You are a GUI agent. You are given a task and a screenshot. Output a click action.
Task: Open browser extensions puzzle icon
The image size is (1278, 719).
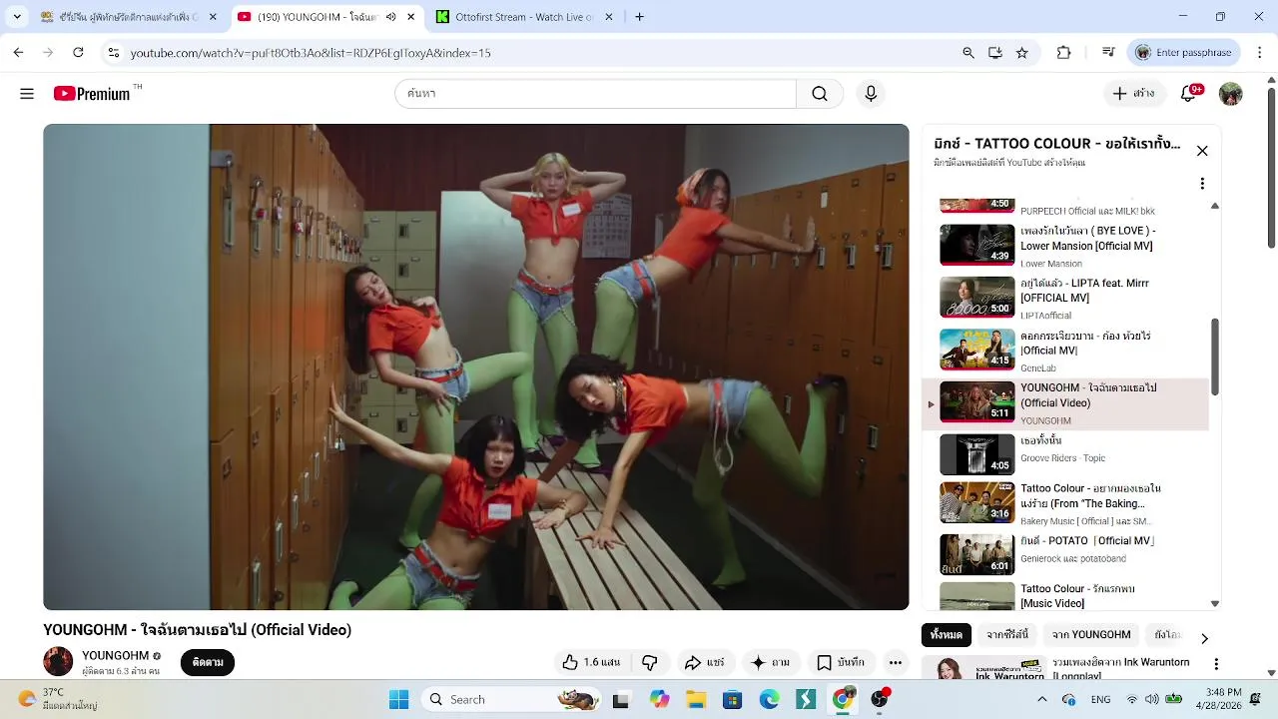point(1063,53)
